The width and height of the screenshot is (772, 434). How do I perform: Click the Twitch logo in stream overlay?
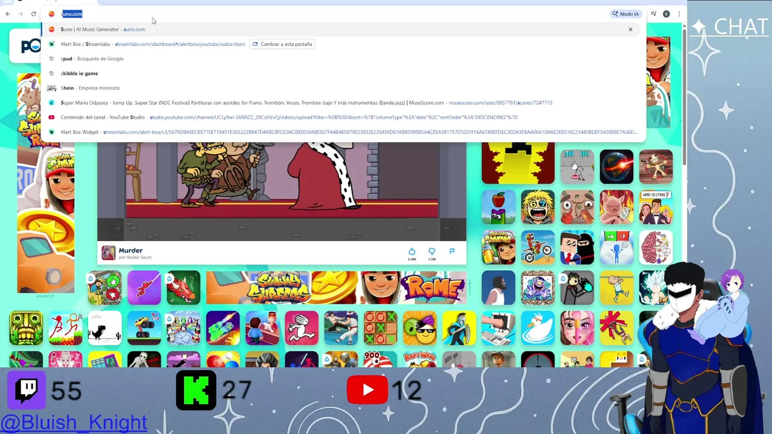(x=27, y=390)
